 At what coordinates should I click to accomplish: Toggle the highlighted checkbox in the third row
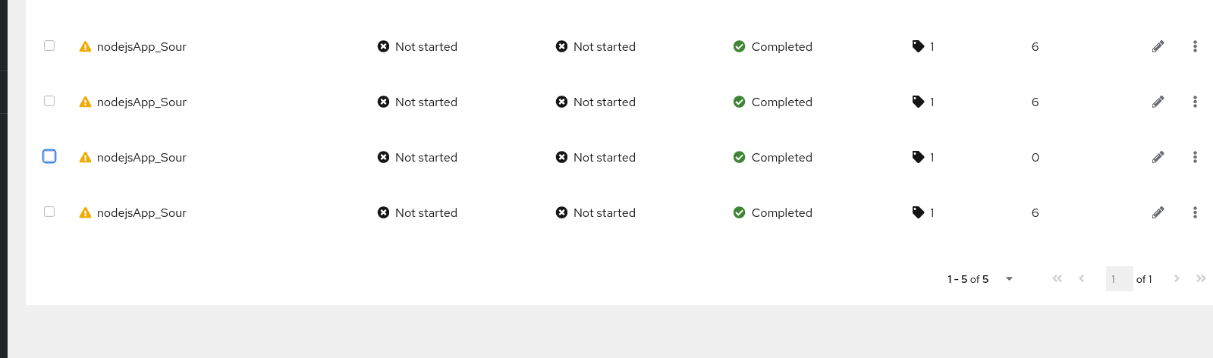[49, 156]
